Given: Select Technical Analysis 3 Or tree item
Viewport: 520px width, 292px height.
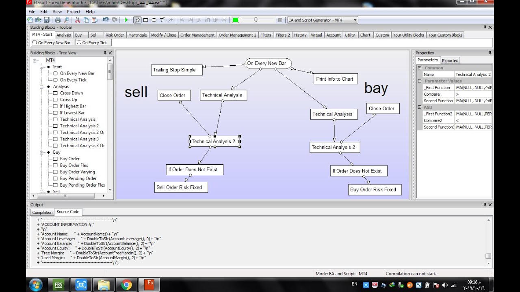Looking at the screenshot, I should 82,146.
